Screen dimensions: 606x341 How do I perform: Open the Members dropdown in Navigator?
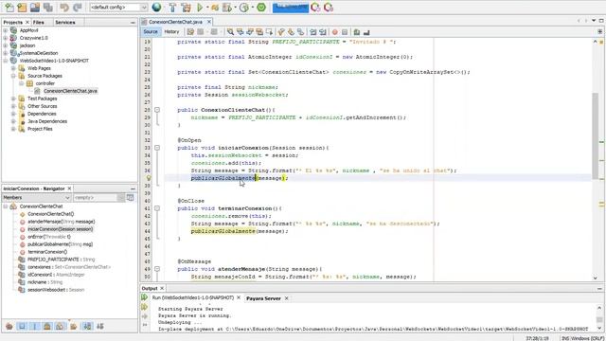coord(36,198)
